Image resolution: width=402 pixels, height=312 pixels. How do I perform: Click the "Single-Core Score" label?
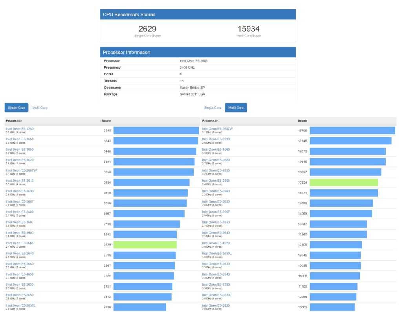tap(148, 36)
